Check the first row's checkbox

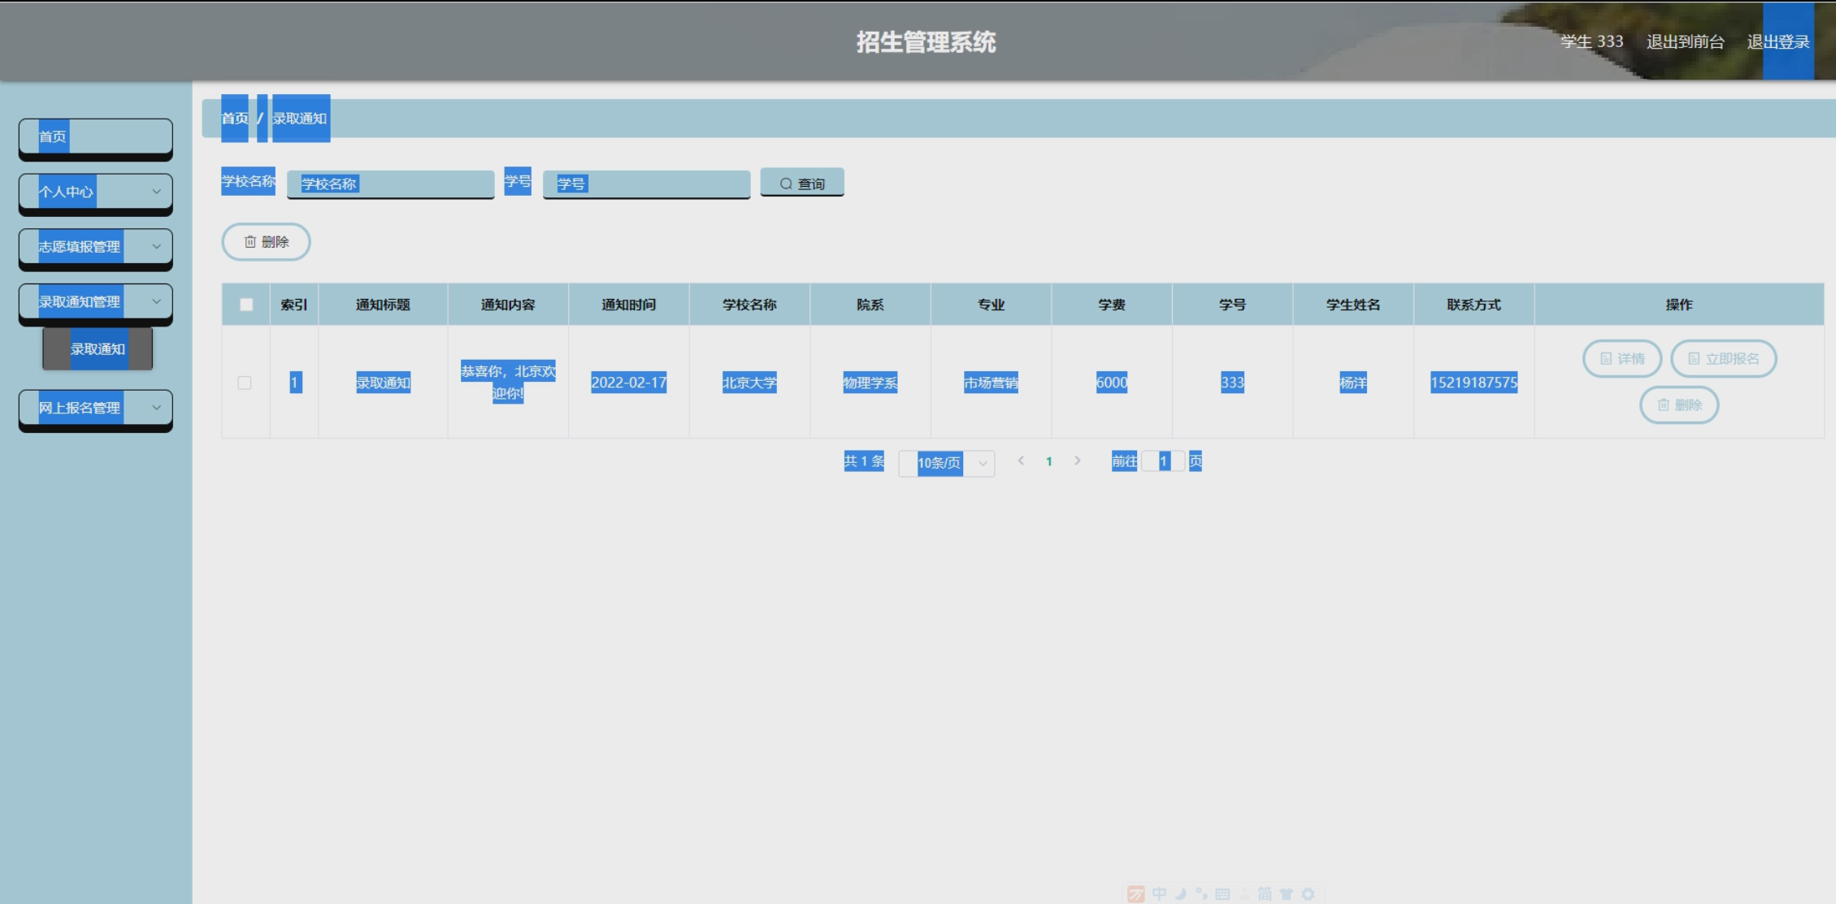(x=245, y=383)
